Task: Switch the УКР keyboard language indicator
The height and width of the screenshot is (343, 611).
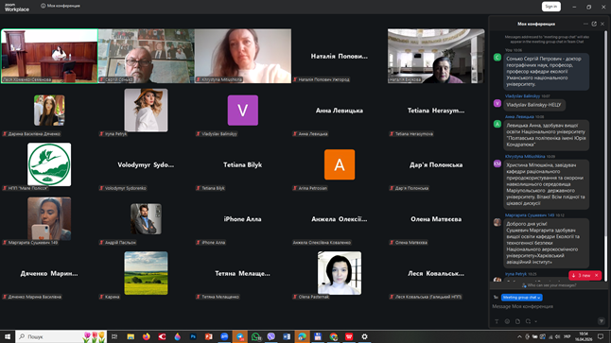Action: [567, 336]
